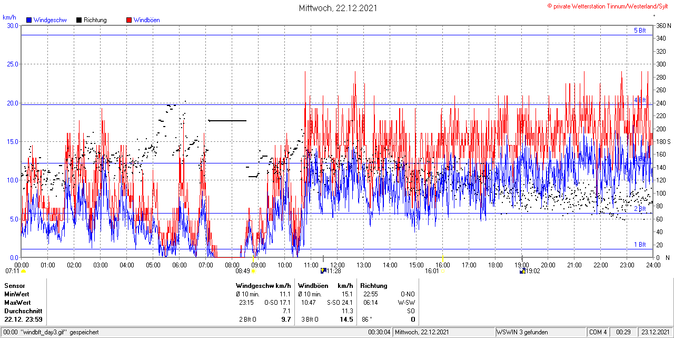Click the W-SW direction value
The height and width of the screenshot is (338, 674).
point(406,303)
